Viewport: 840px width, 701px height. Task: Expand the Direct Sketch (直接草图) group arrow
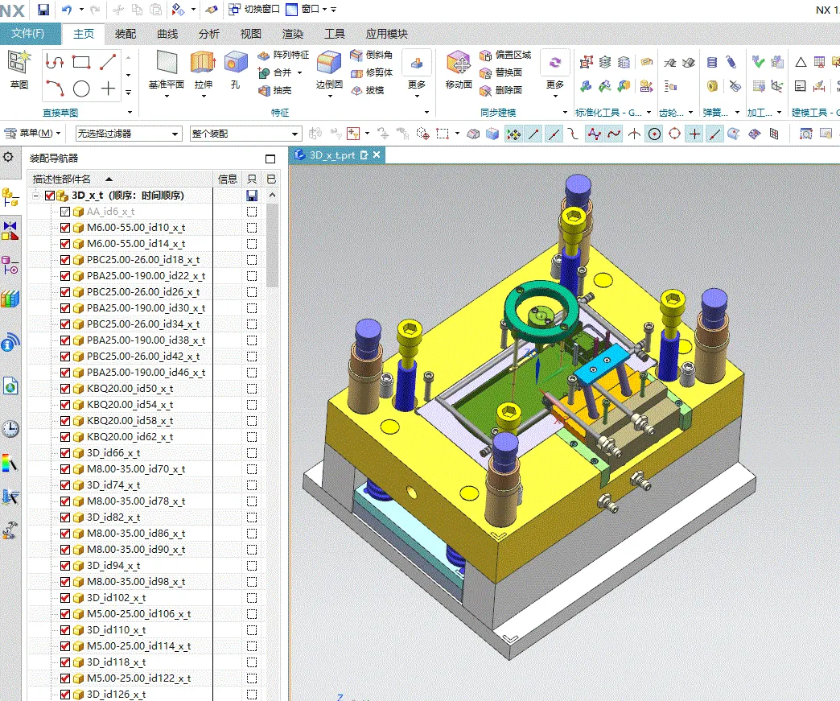[x=130, y=113]
